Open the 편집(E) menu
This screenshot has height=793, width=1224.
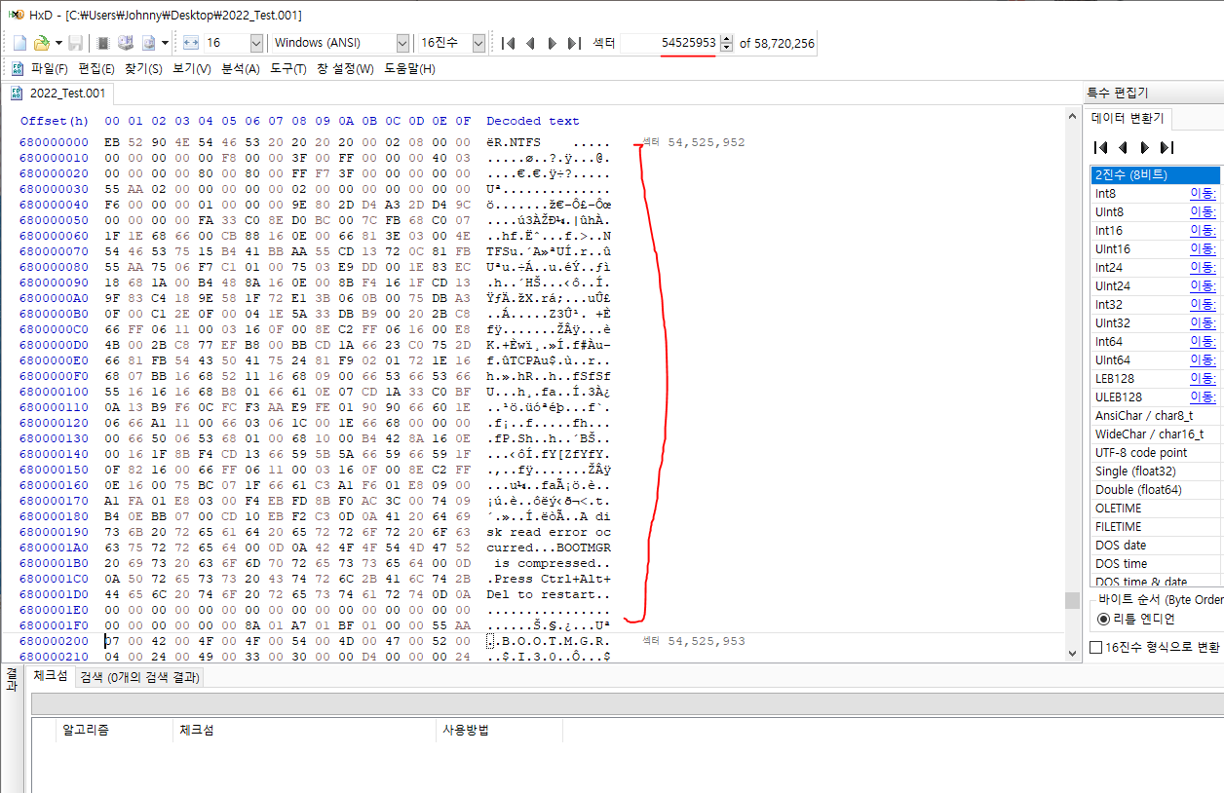[x=96, y=69]
